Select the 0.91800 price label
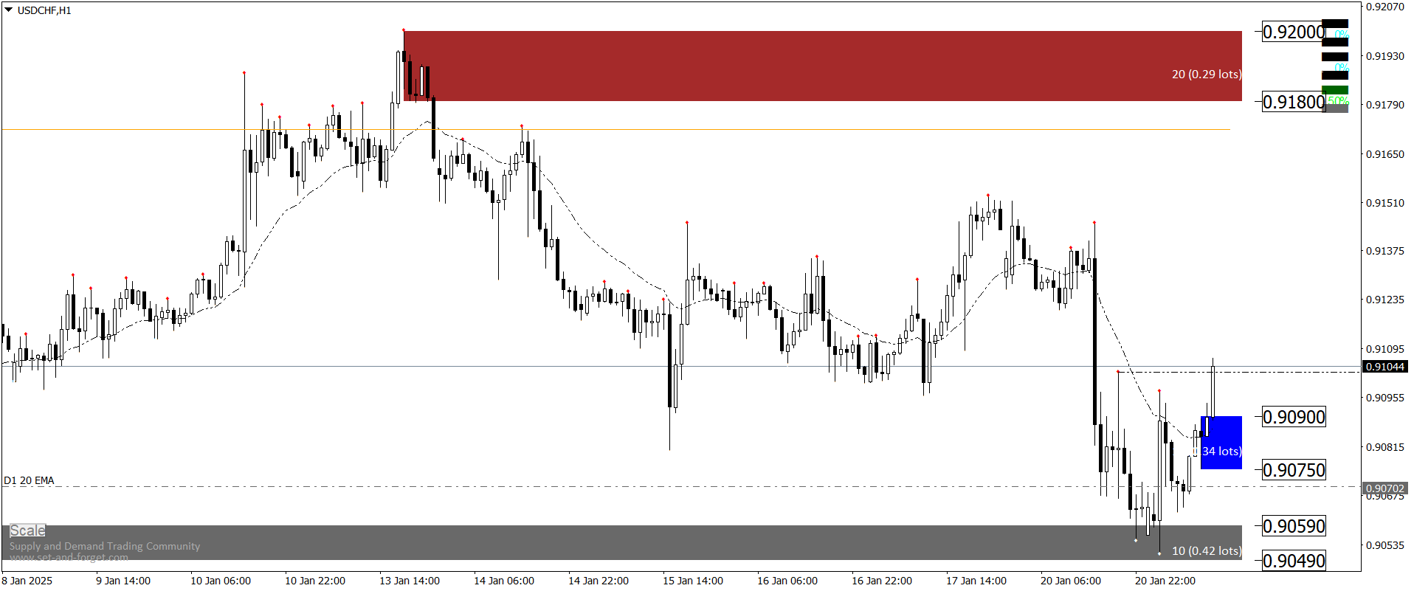 (x=1294, y=102)
